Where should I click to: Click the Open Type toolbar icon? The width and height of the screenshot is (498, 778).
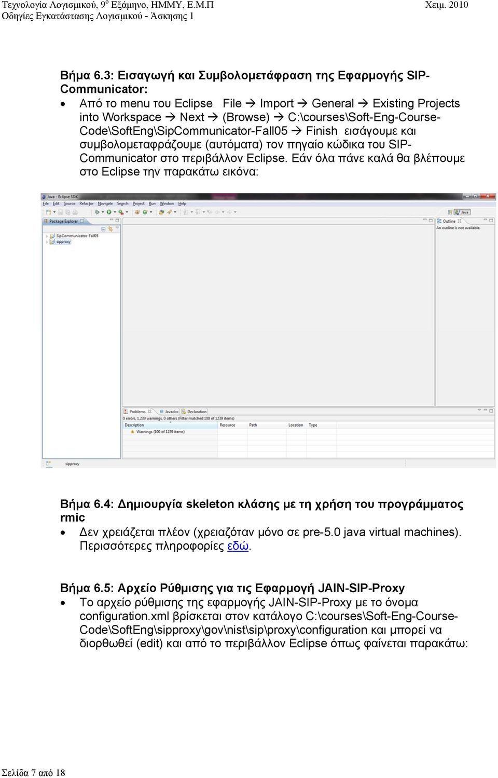pyautogui.click(x=161, y=212)
